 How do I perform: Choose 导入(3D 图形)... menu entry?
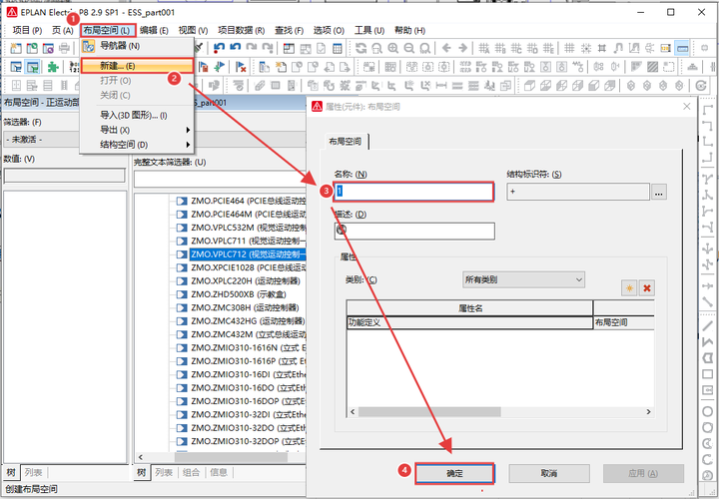coord(137,115)
